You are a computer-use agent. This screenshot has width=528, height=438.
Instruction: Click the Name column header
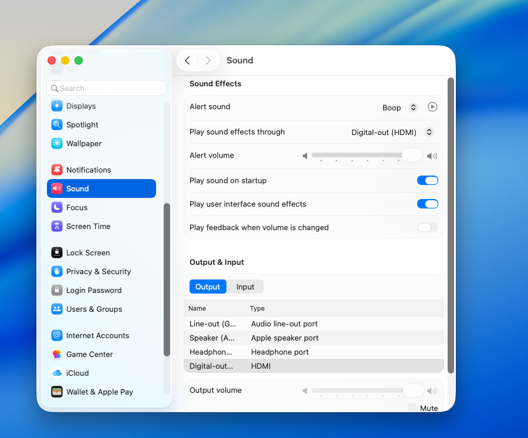pyautogui.click(x=197, y=308)
